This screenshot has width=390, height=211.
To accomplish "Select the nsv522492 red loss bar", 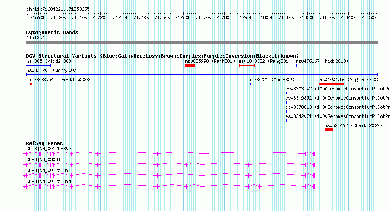I will click(329, 130).
